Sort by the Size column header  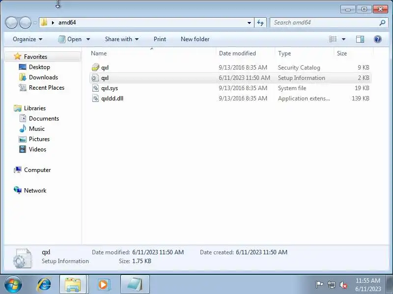353,53
